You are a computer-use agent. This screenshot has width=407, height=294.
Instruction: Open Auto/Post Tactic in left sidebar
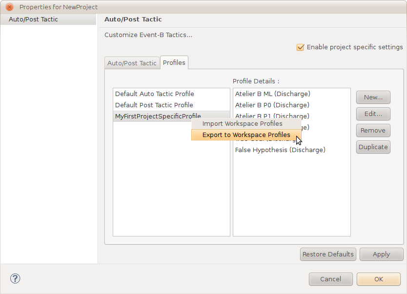(33, 20)
